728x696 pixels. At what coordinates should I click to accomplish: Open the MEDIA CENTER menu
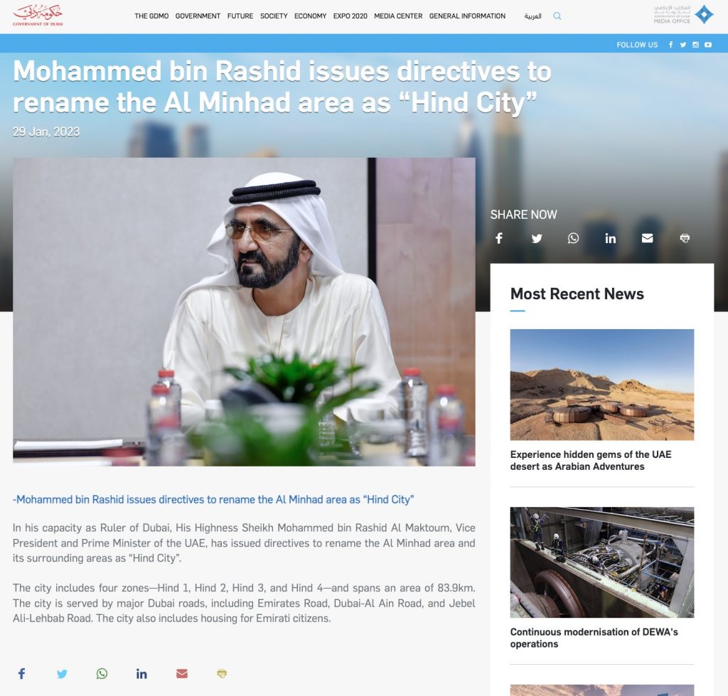[398, 16]
